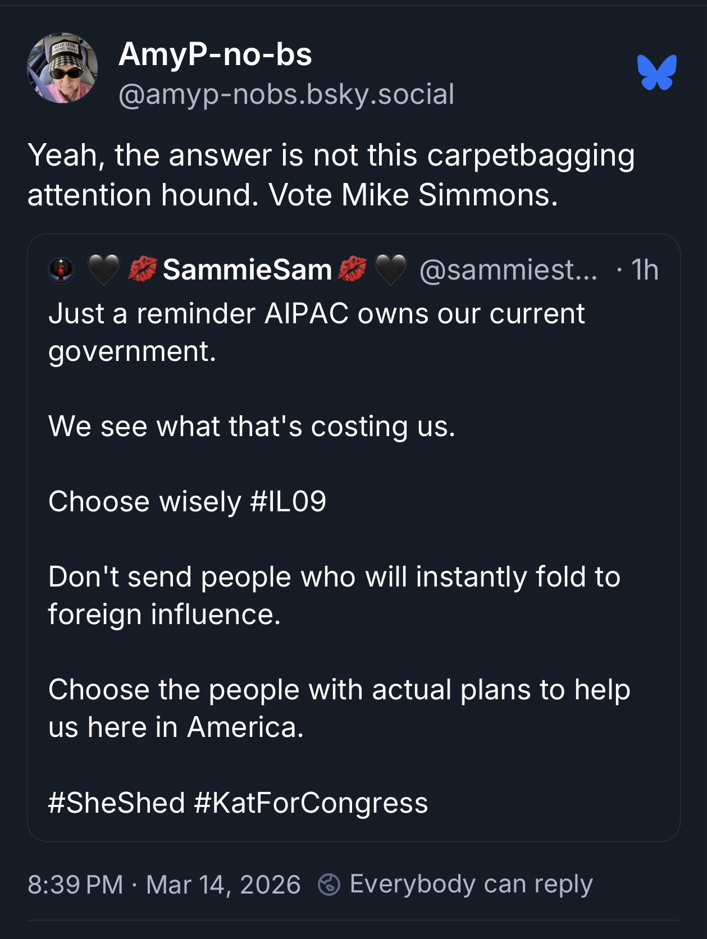The image size is (707, 939).
Task: Open the truncated @sammiest... handle
Action: point(508,270)
